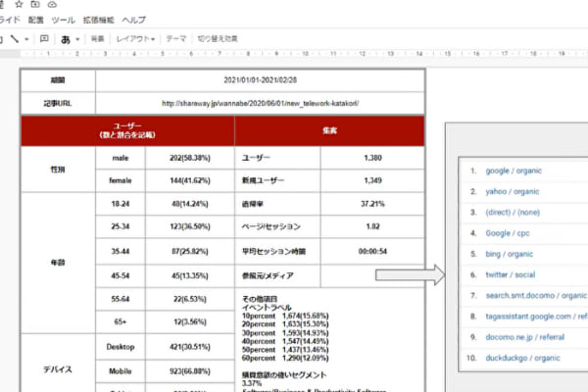Expand the line tool dropdown arrow
This screenshot has height=392, width=588.
26,39
